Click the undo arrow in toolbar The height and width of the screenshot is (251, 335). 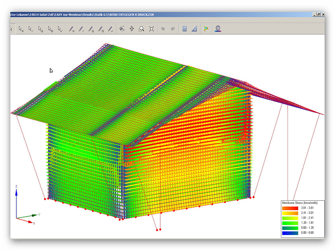click(163, 29)
